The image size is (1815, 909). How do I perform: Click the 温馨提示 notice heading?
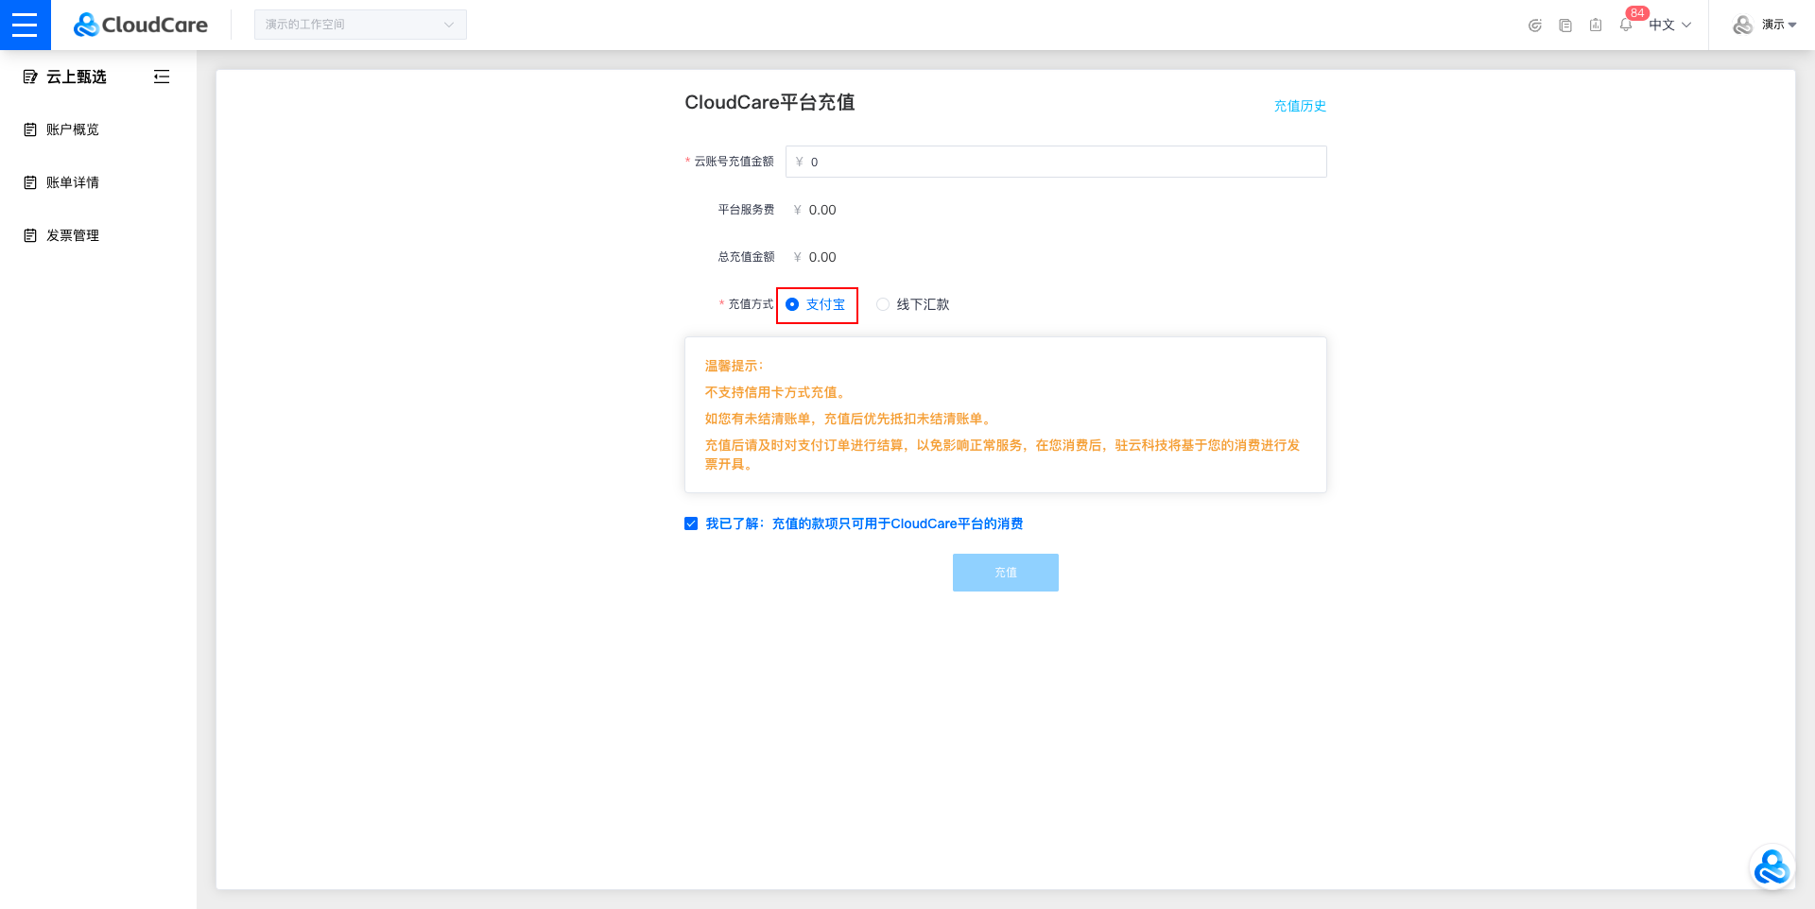pyautogui.click(x=734, y=366)
